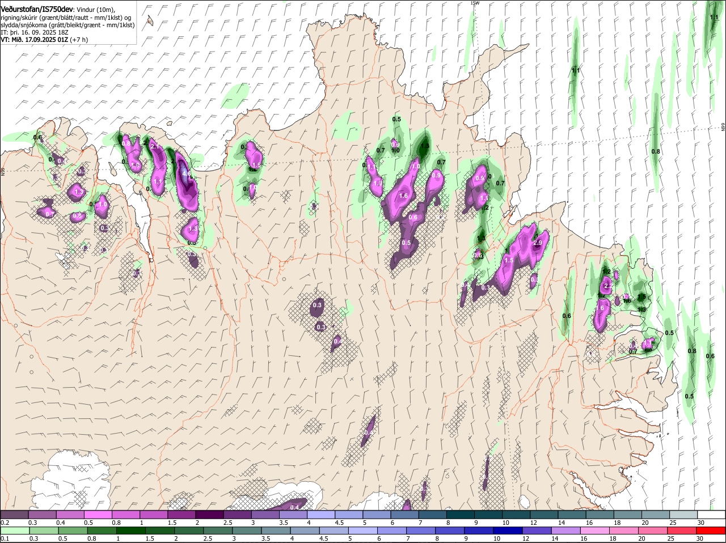
Task: Click the 4.6 precipitation value on the map
Action: 186,175
